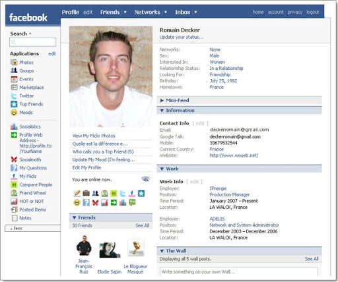Click the yellow laughing smiley in profile icon row
Image resolution: width=338 pixels, height=282 pixels.
coord(77,202)
